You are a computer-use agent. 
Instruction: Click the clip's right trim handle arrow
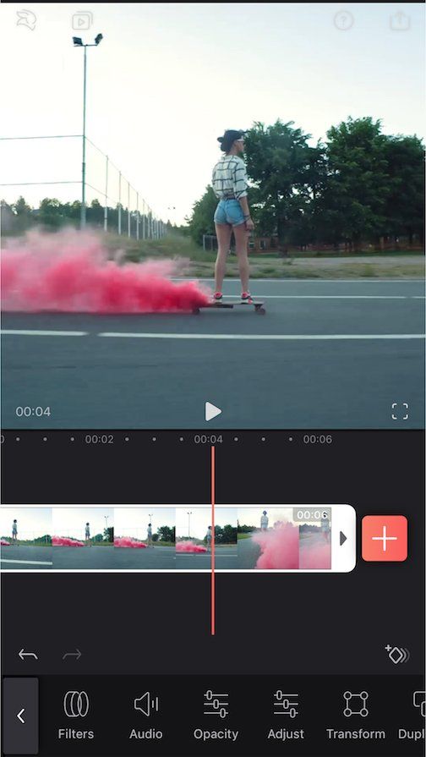343,538
